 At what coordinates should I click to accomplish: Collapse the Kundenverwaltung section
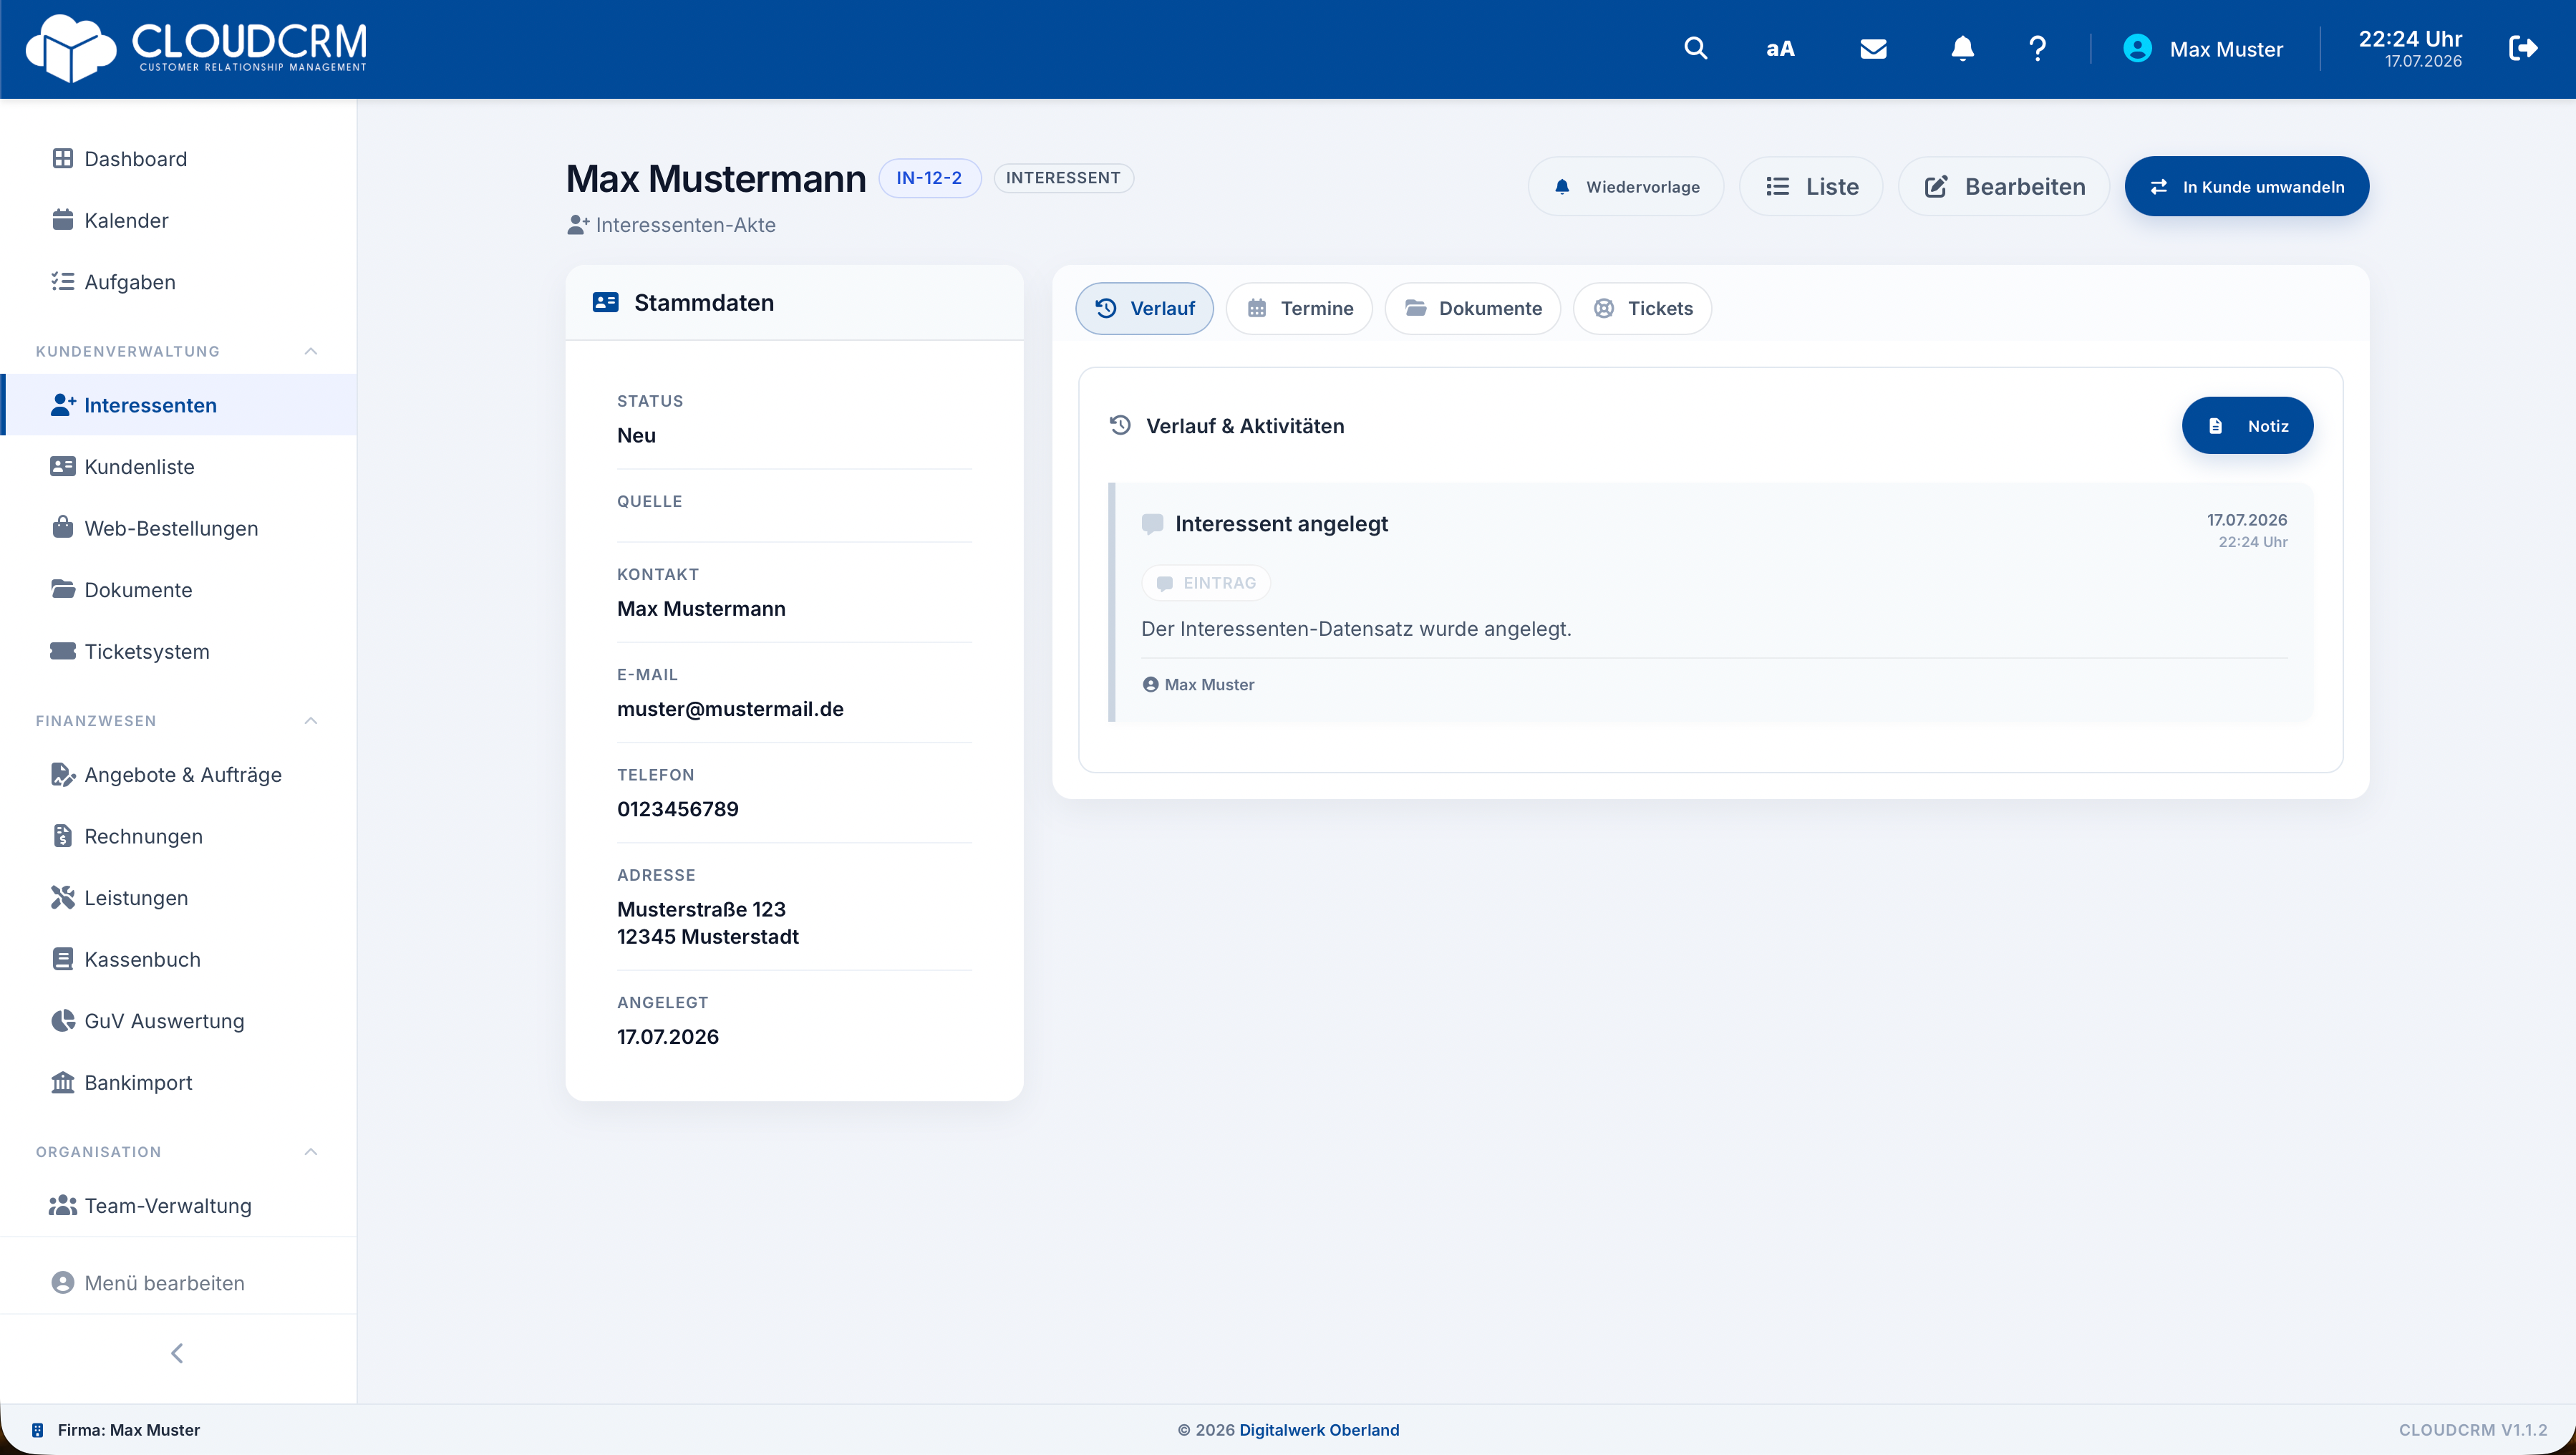(x=311, y=351)
